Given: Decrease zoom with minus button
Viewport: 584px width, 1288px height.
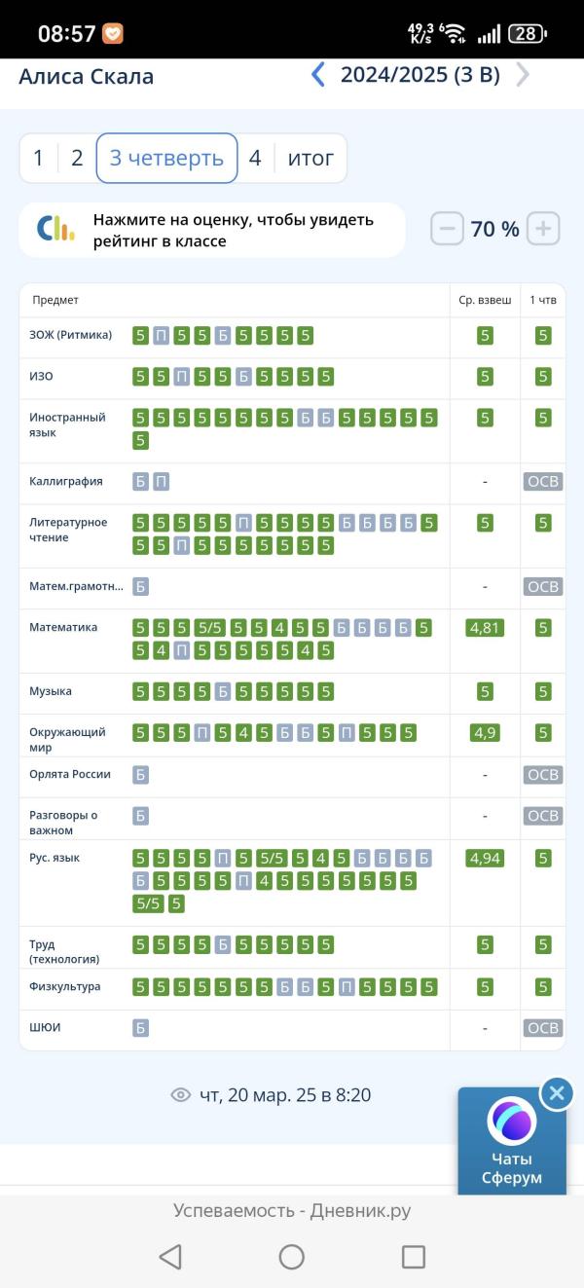Looking at the screenshot, I should 447,230.
